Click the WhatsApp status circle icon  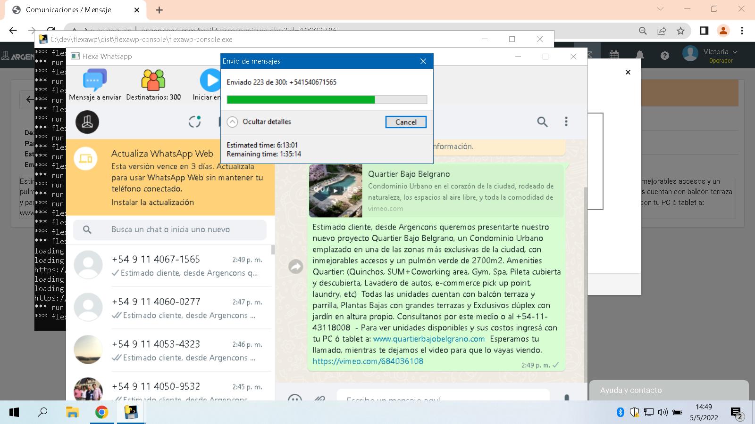195,122
